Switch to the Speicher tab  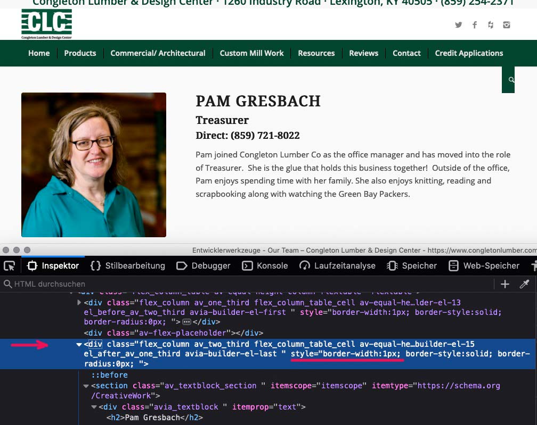click(x=412, y=265)
